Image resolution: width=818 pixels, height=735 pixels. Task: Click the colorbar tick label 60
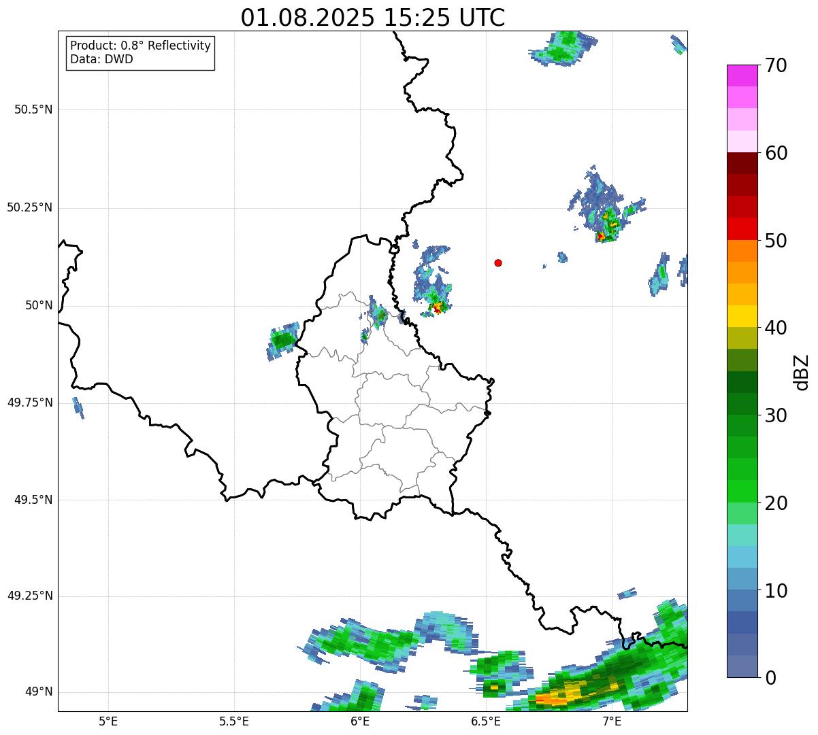pos(776,153)
